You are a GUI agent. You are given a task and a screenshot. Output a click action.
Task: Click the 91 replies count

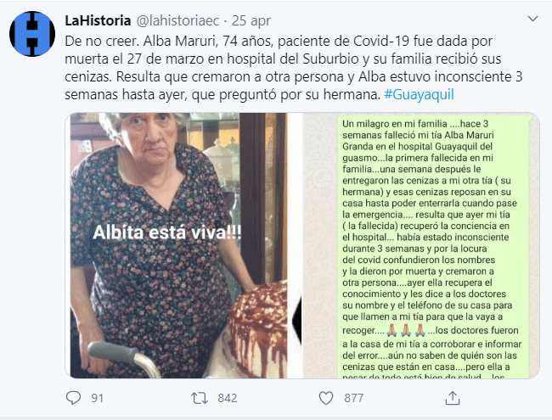(x=98, y=398)
